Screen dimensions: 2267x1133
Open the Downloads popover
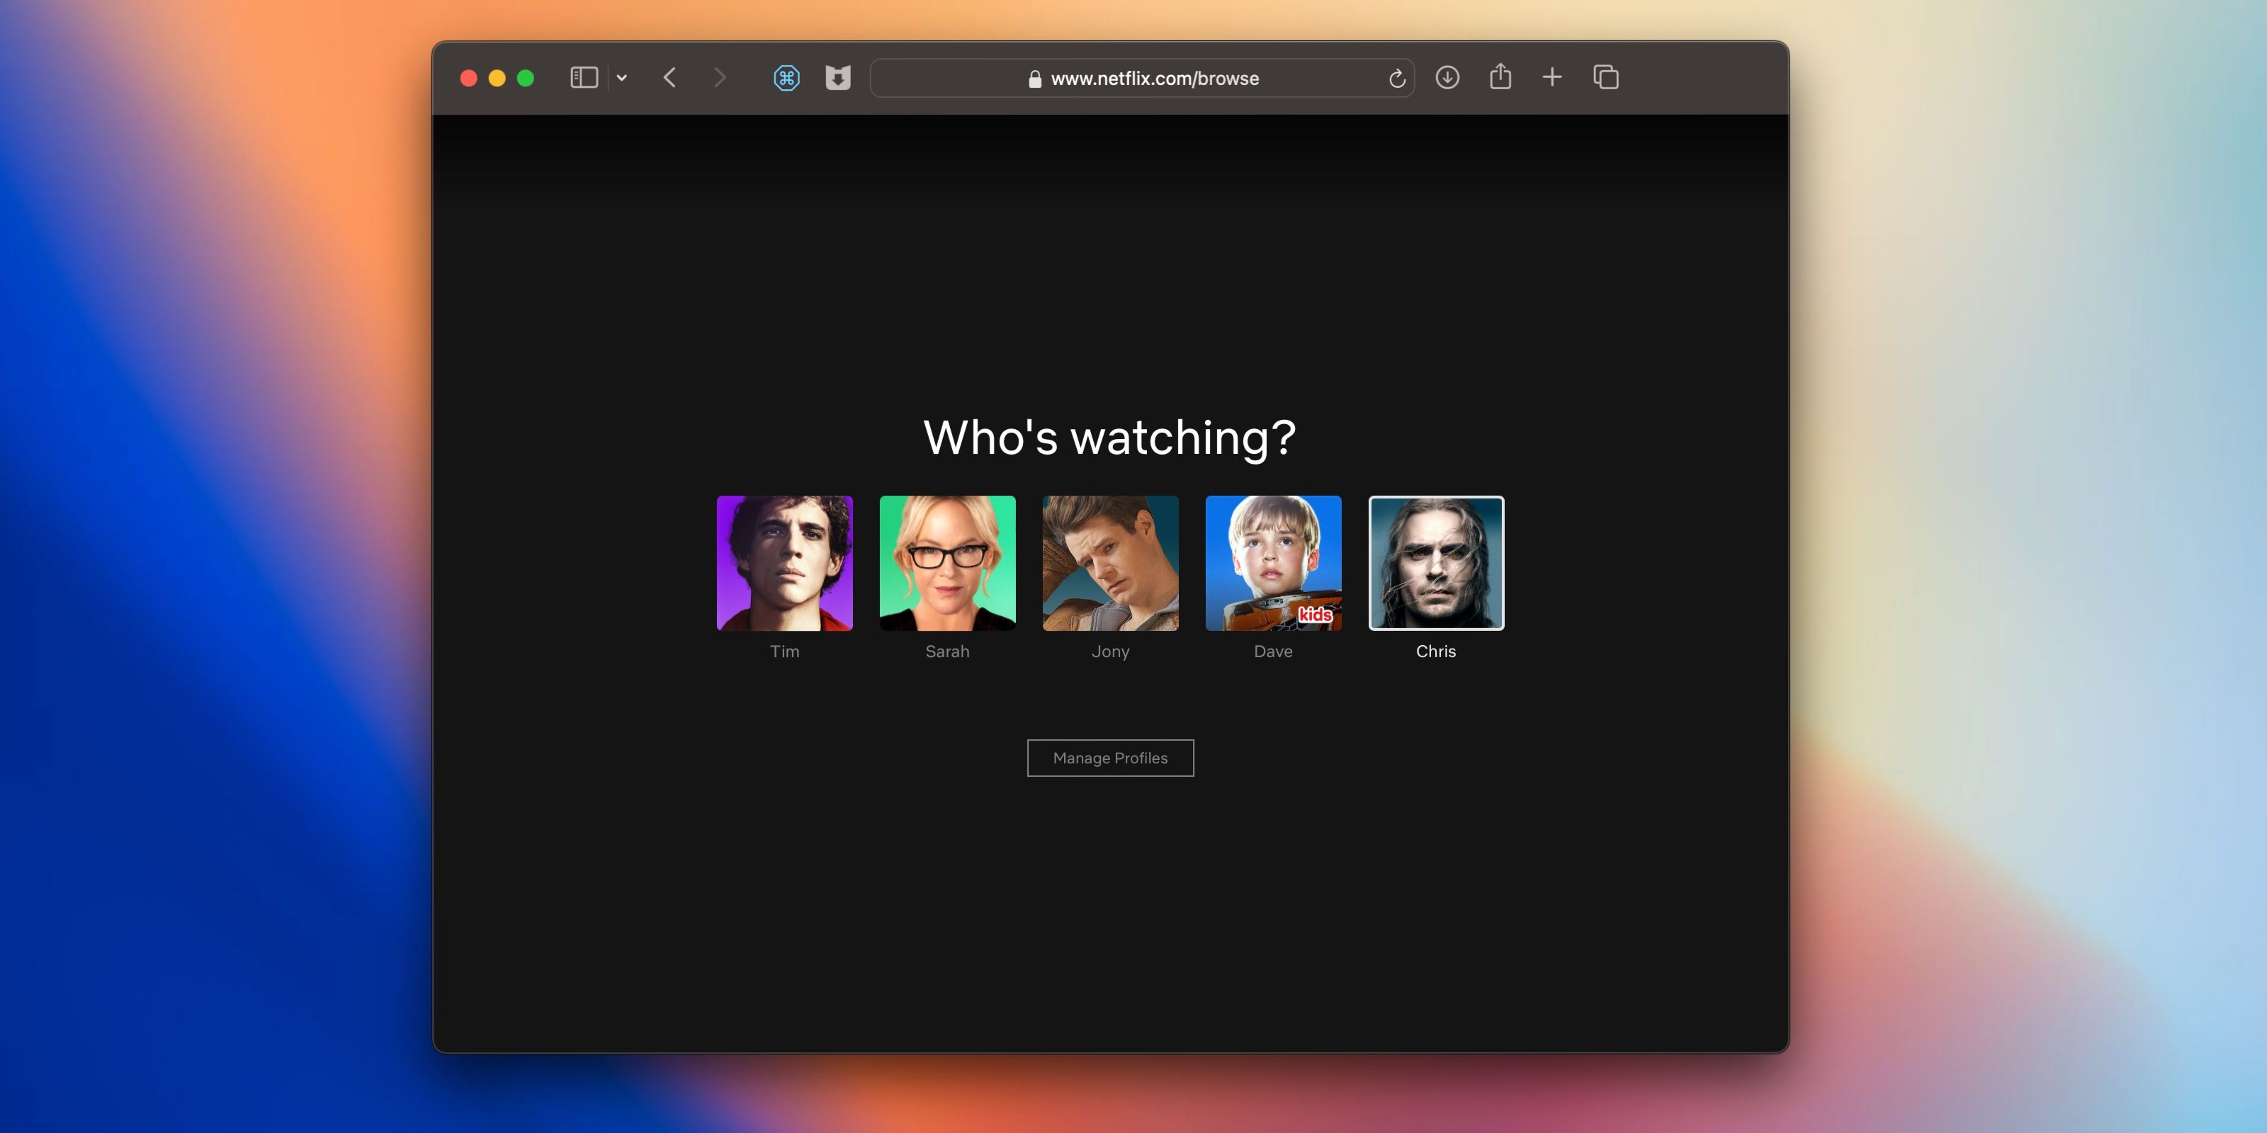(1447, 77)
